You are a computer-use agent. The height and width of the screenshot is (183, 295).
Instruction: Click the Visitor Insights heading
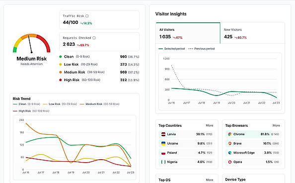tap(171, 14)
